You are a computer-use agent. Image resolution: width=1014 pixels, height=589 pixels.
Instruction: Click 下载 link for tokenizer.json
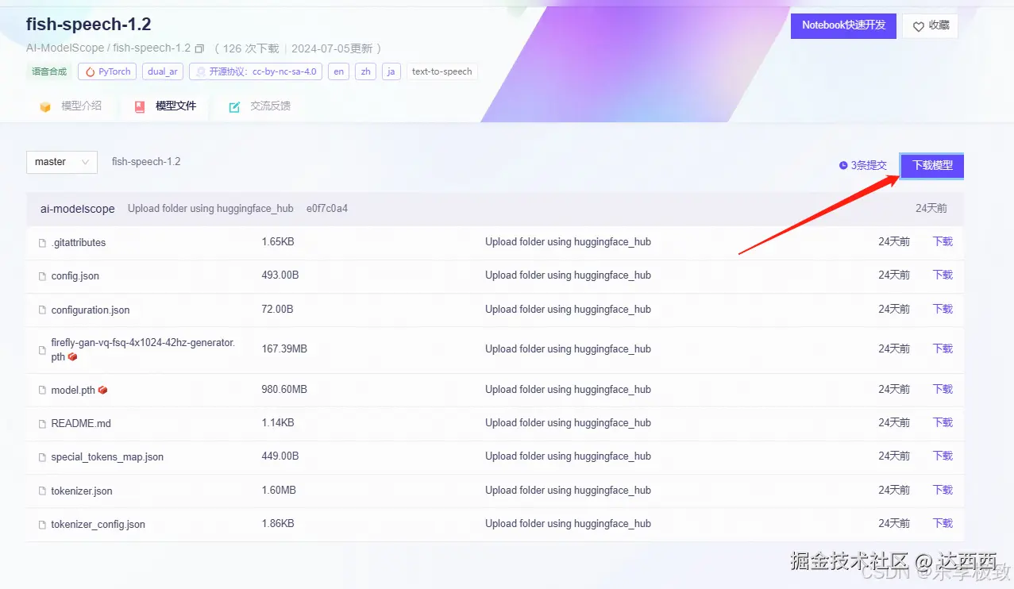click(x=943, y=490)
